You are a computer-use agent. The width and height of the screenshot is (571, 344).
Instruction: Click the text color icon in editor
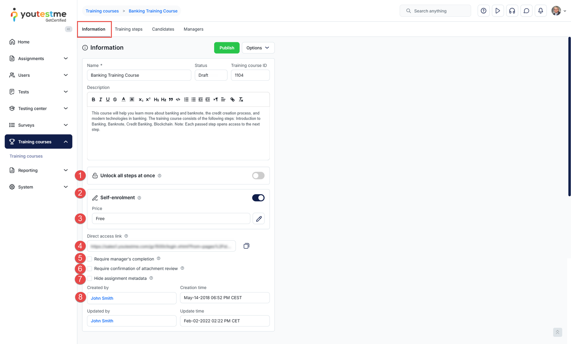pos(123,100)
